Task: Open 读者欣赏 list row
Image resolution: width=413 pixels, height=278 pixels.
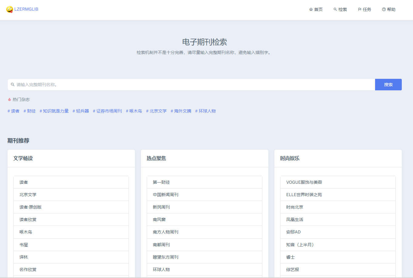Action: click(x=71, y=219)
